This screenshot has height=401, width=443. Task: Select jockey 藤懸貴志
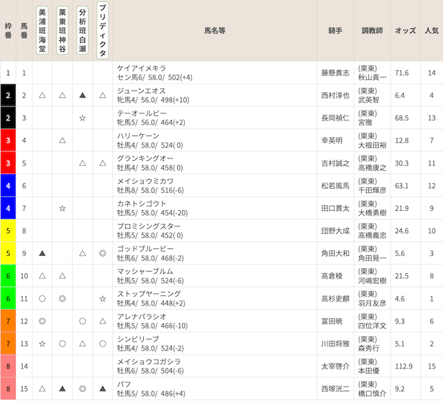coord(335,73)
